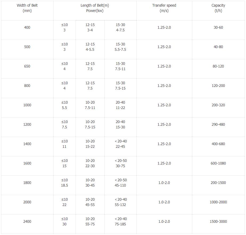Select the 30-60 capacity value
This screenshot has height=235, width=246.
coord(218,27)
